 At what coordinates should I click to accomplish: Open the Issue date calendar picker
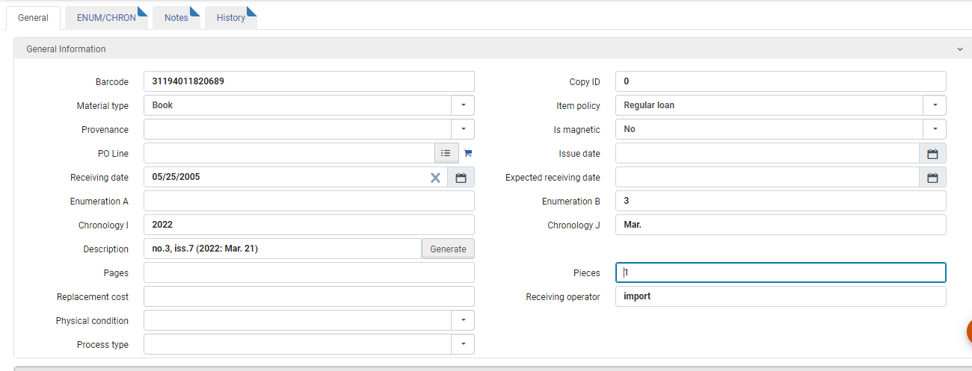[932, 153]
